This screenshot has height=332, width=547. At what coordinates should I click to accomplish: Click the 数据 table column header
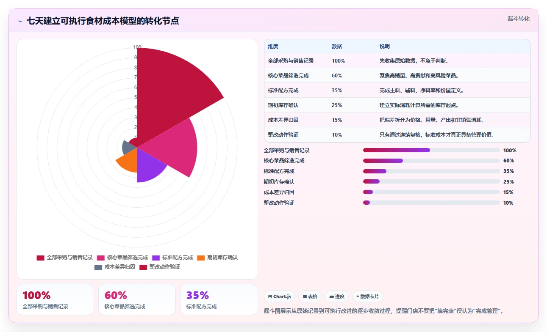(337, 47)
